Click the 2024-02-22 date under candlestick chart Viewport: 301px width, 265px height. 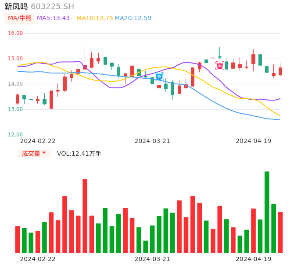[38, 141]
